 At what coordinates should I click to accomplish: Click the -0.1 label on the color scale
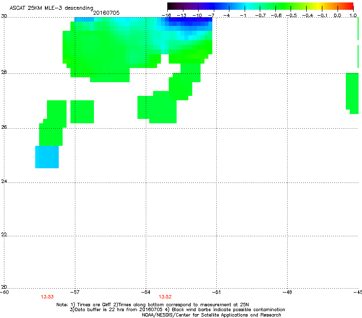point(322,16)
